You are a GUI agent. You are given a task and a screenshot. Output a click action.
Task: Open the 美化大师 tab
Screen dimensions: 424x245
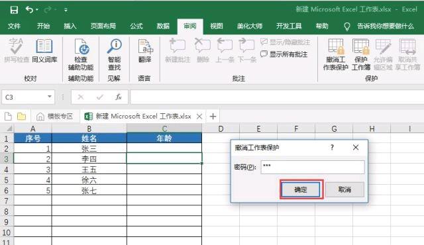coord(250,26)
